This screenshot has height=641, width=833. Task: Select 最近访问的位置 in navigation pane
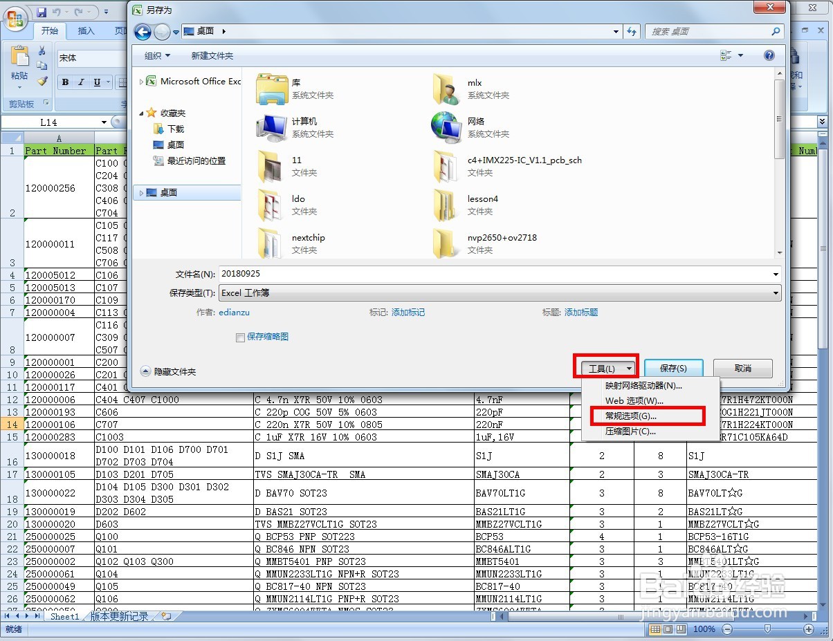[x=196, y=160]
